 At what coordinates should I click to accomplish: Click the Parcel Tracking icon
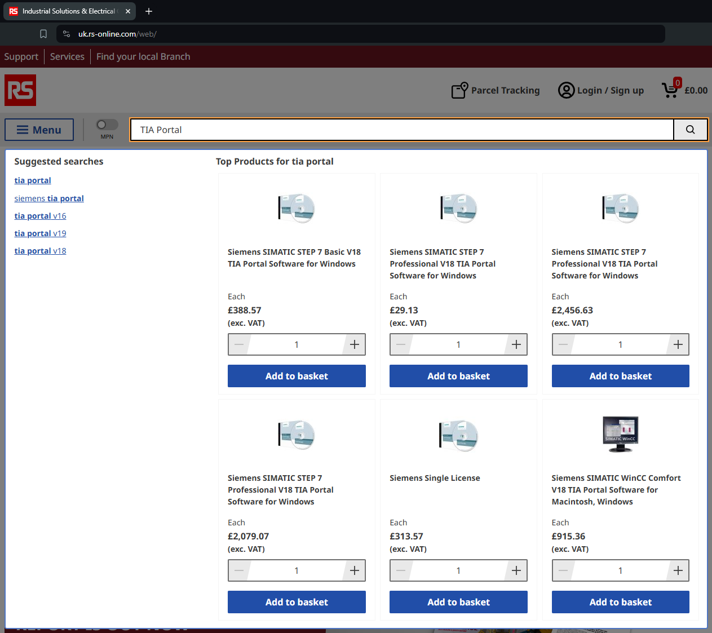coord(459,90)
